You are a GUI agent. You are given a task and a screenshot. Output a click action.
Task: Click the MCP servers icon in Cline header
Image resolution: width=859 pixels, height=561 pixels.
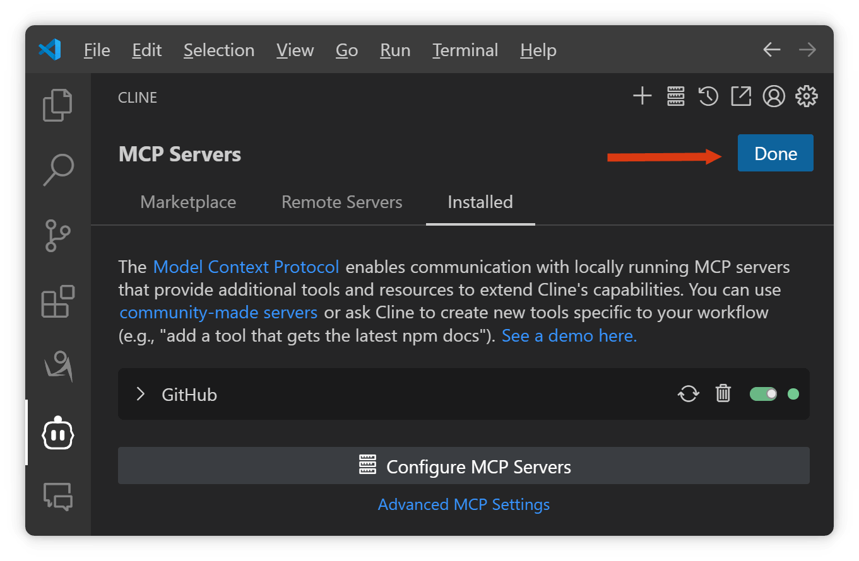pyautogui.click(x=676, y=96)
